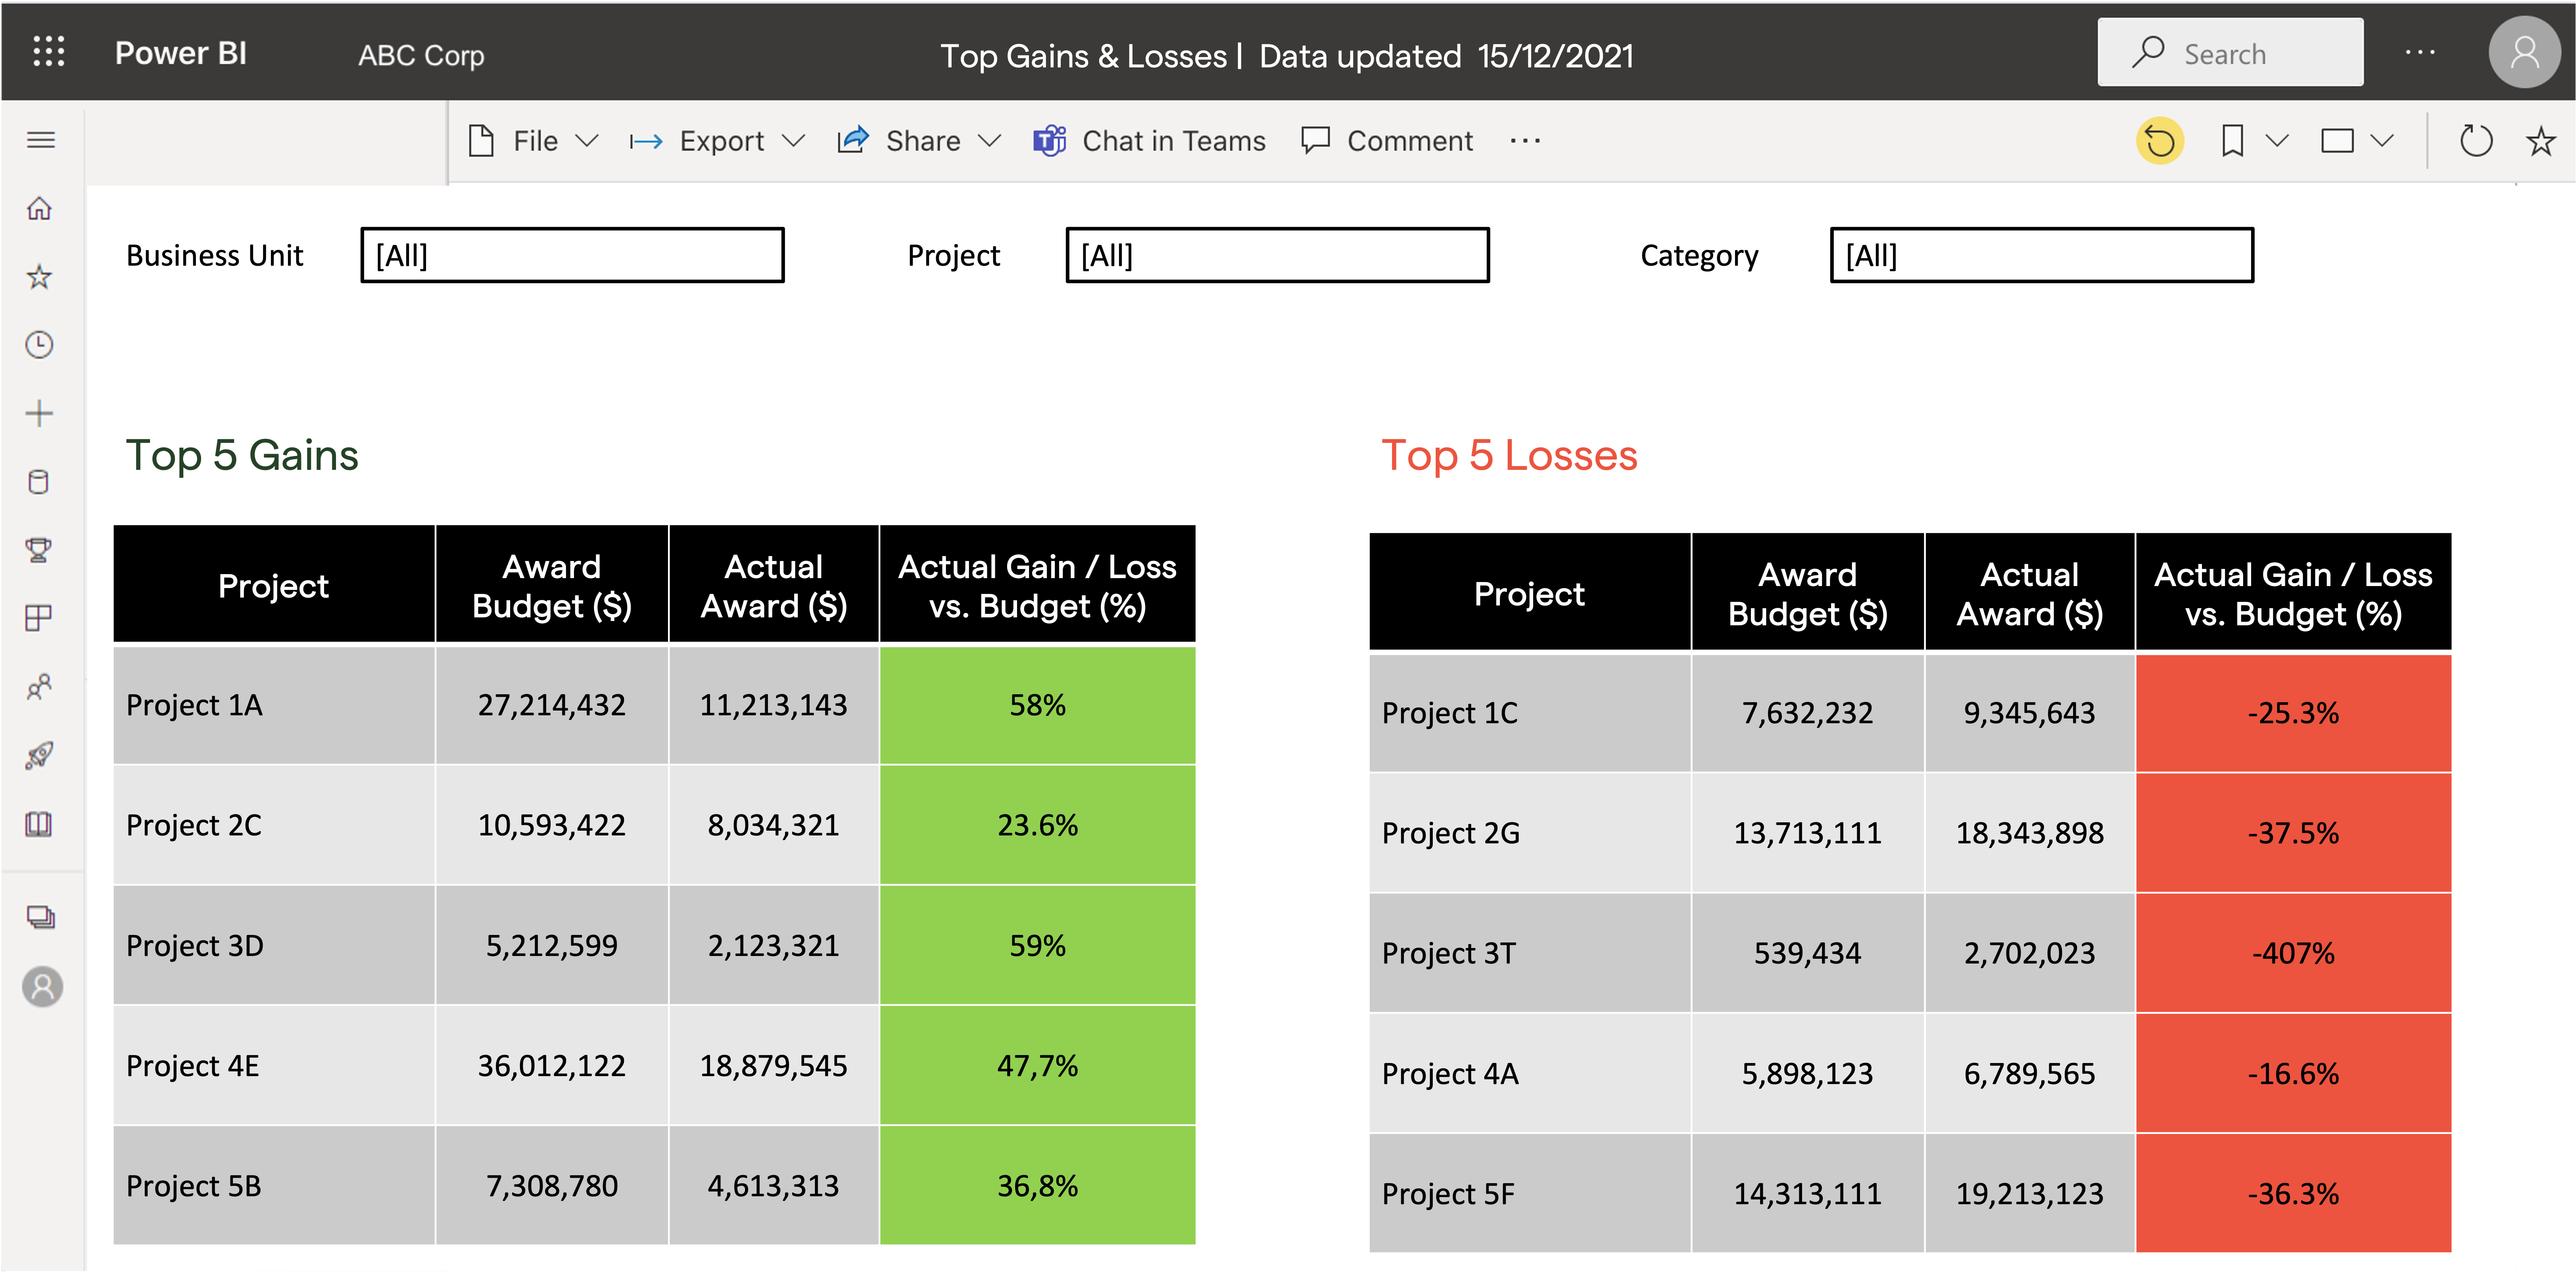Open the user account avatar in the header
2576x1272 pixels.
2524,52
